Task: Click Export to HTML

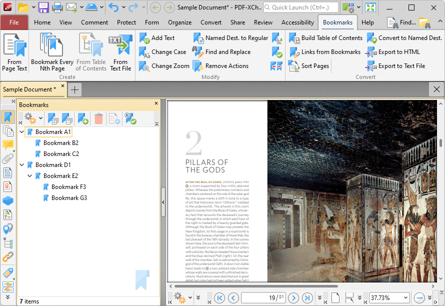Action: pyautogui.click(x=392, y=52)
